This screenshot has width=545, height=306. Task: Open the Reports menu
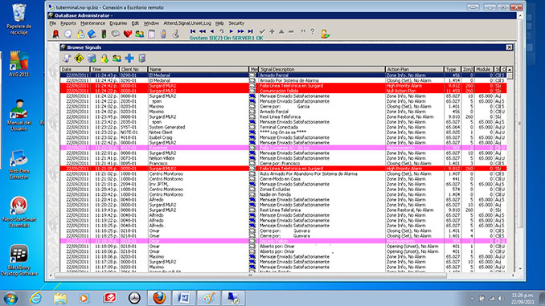68,23
